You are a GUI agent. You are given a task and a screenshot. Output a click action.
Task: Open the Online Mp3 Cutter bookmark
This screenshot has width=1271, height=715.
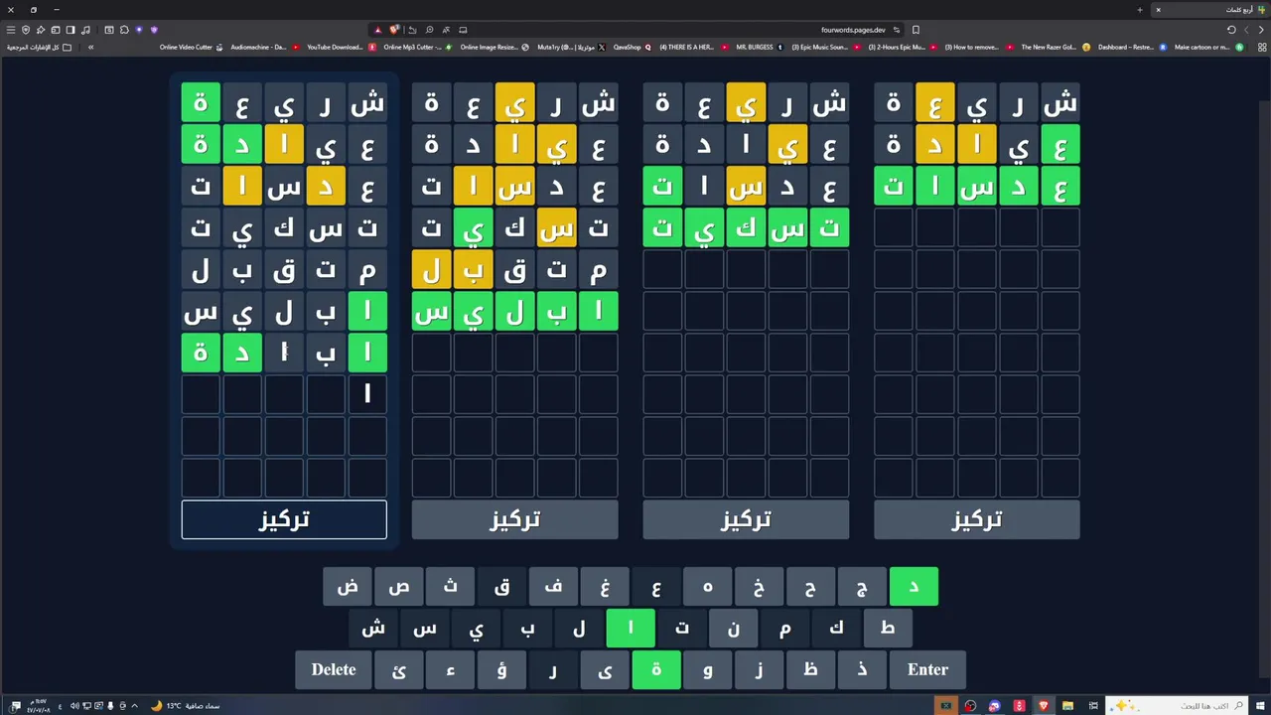417,47
